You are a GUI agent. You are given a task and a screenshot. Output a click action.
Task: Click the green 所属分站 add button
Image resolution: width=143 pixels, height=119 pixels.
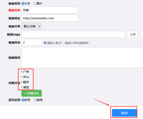[x=31, y=93]
